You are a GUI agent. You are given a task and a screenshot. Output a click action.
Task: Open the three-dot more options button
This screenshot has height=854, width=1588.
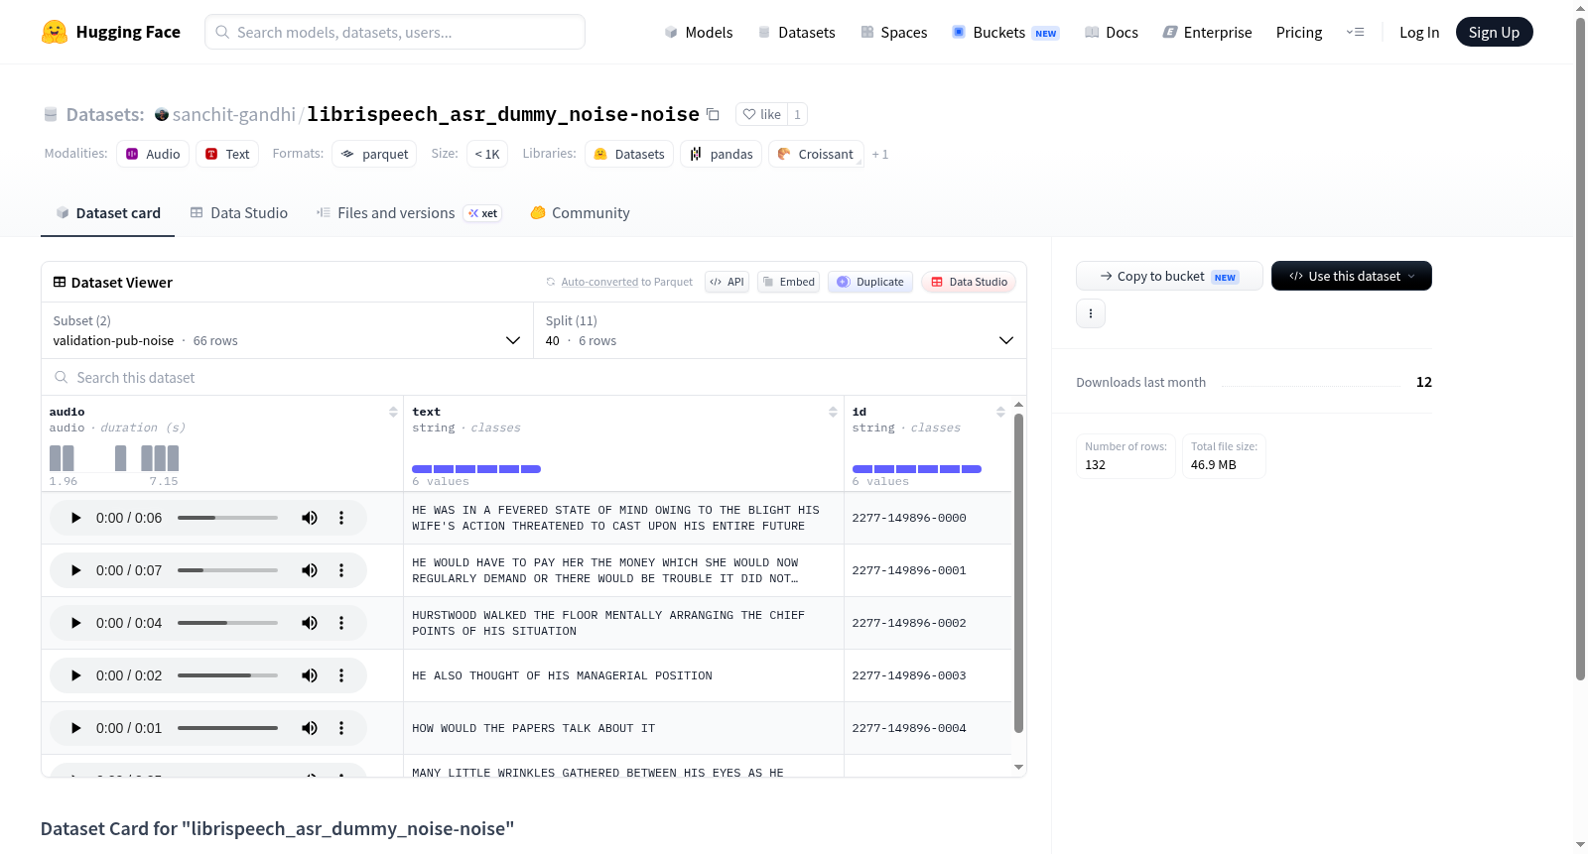(x=1091, y=313)
